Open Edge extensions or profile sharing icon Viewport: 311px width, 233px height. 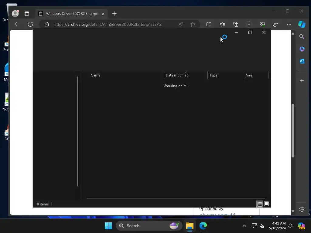point(276,24)
